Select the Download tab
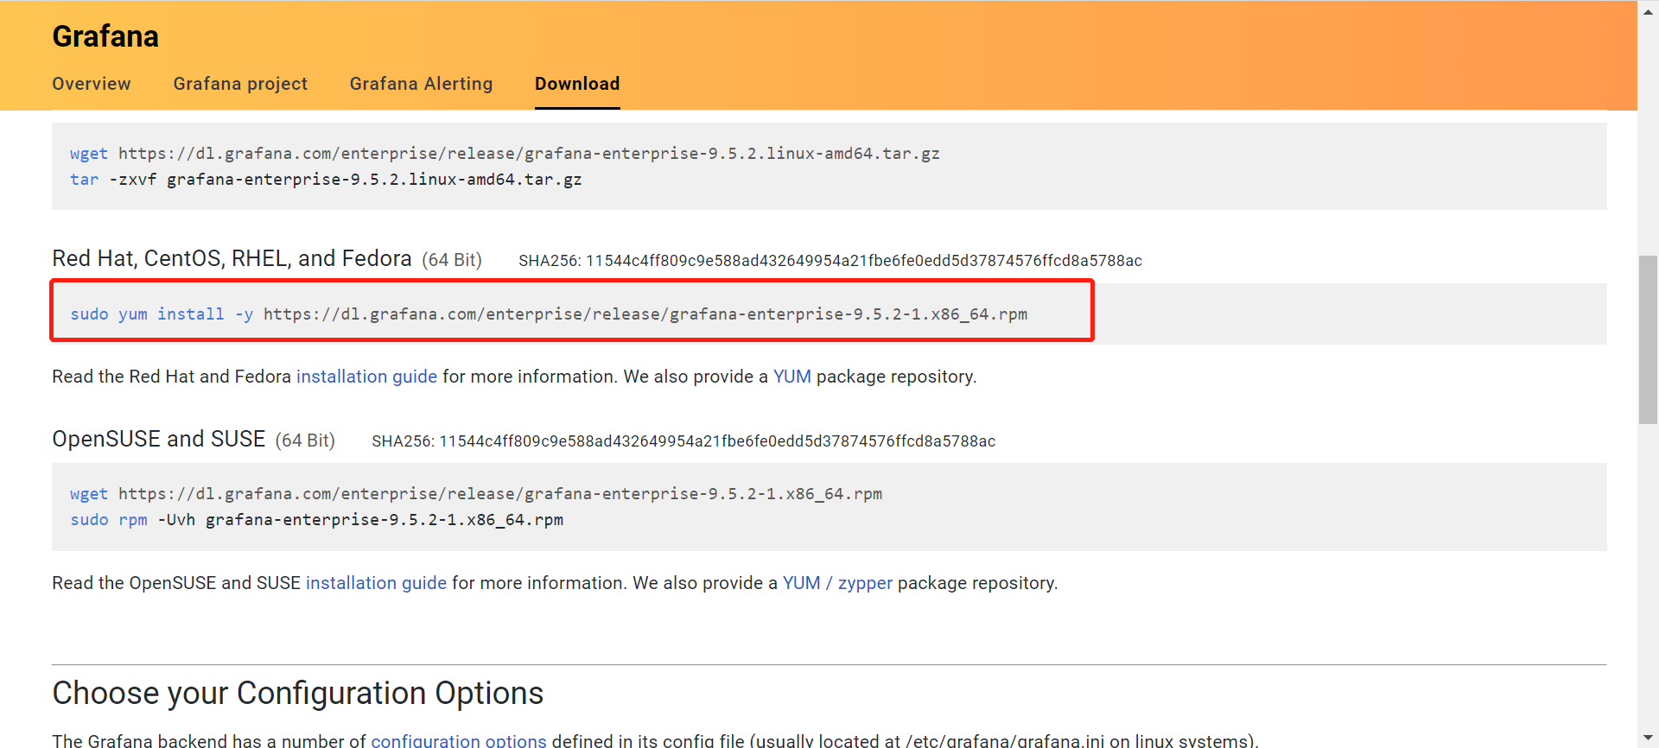The height and width of the screenshot is (748, 1659). pos(577,84)
